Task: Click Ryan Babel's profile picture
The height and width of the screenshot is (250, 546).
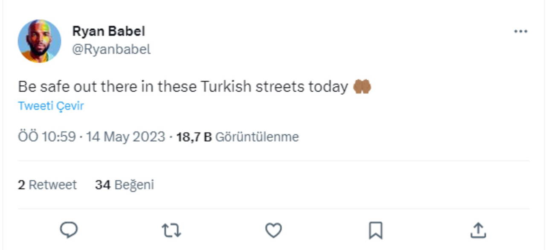Action: pyautogui.click(x=39, y=41)
